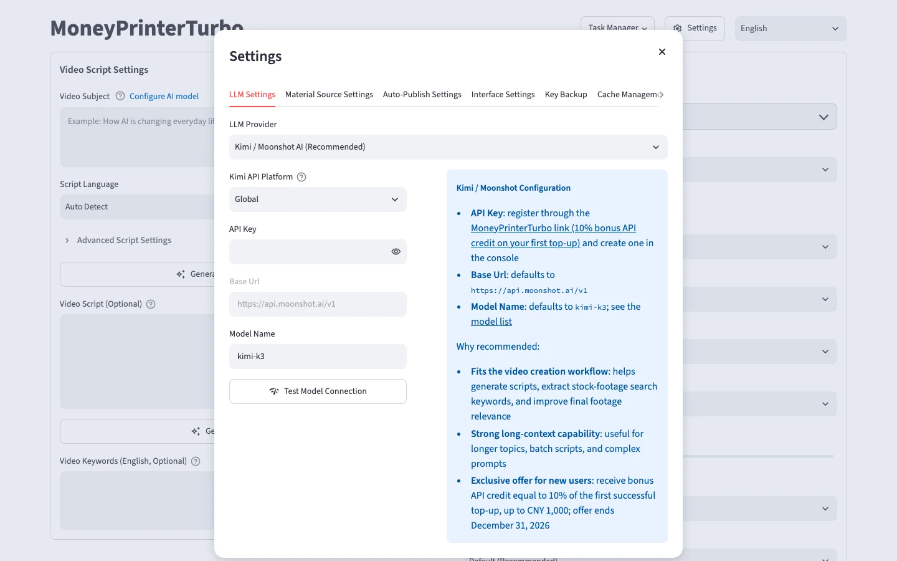Image resolution: width=897 pixels, height=561 pixels.
Task: Click the Test Model Connection button
Action: [x=318, y=391]
